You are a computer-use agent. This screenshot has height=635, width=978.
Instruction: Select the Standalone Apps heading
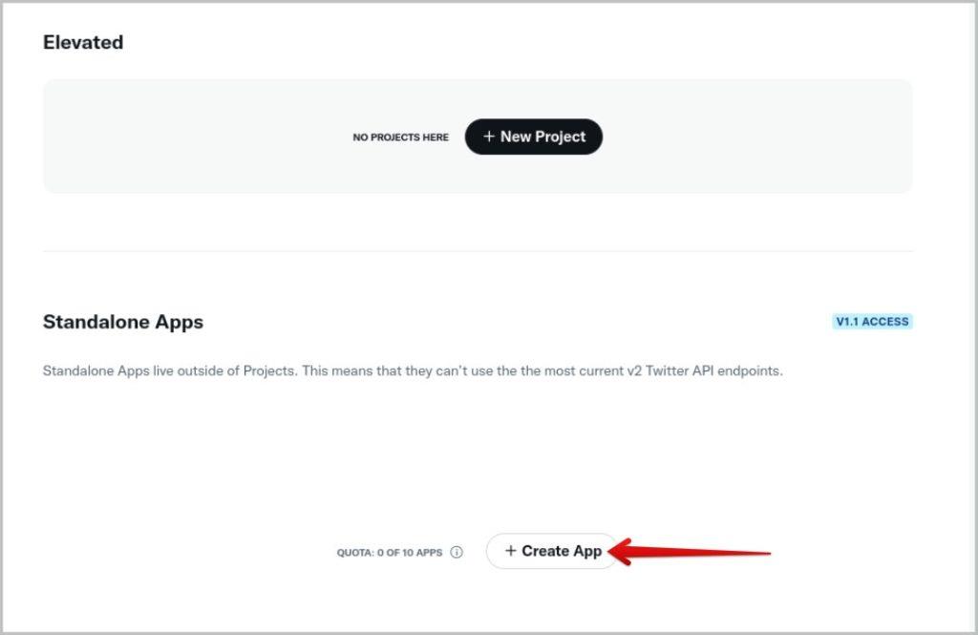coord(123,322)
